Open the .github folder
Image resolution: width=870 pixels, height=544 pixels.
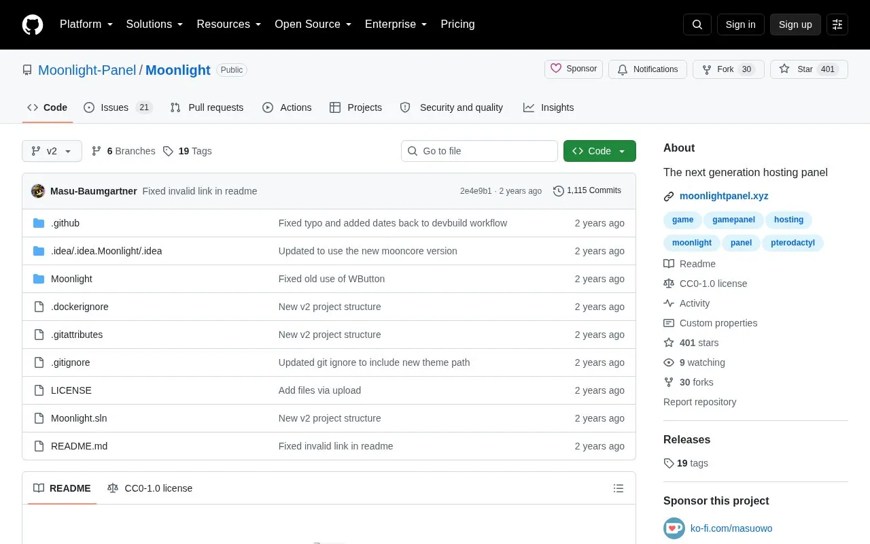pyautogui.click(x=65, y=223)
